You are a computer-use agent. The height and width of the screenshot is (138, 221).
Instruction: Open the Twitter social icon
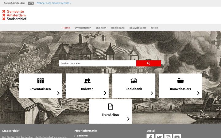coord(159,136)
